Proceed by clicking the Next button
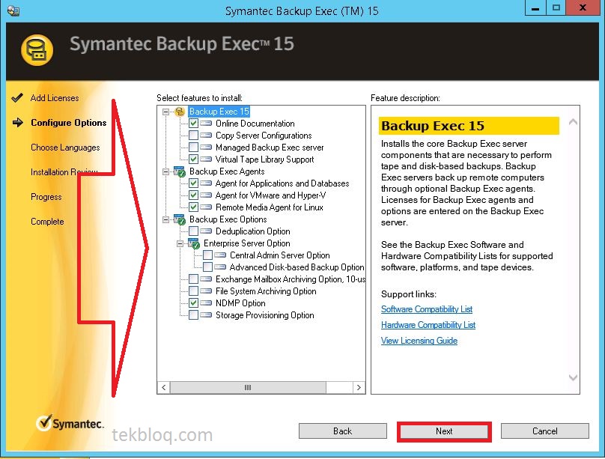This screenshot has height=459, width=605. coord(444,431)
